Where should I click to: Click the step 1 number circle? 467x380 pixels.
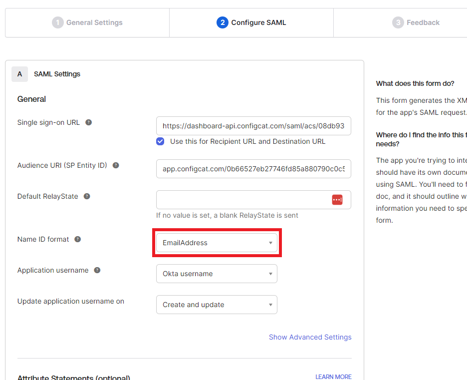58,22
